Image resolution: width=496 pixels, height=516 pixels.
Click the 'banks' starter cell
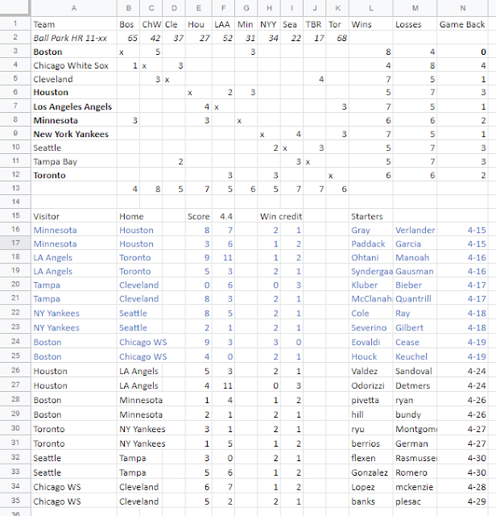tap(370, 501)
